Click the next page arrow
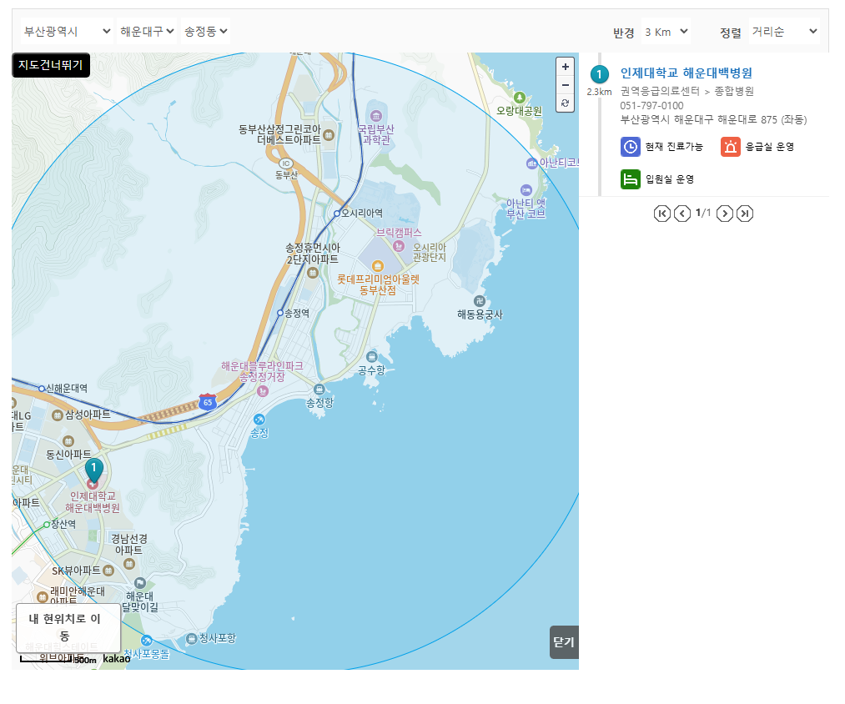Screen dimensions: 845x704 (724, 213)
